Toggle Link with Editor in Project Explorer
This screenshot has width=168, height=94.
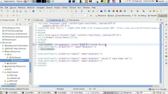pyautogui.click(x=20, y=24)
